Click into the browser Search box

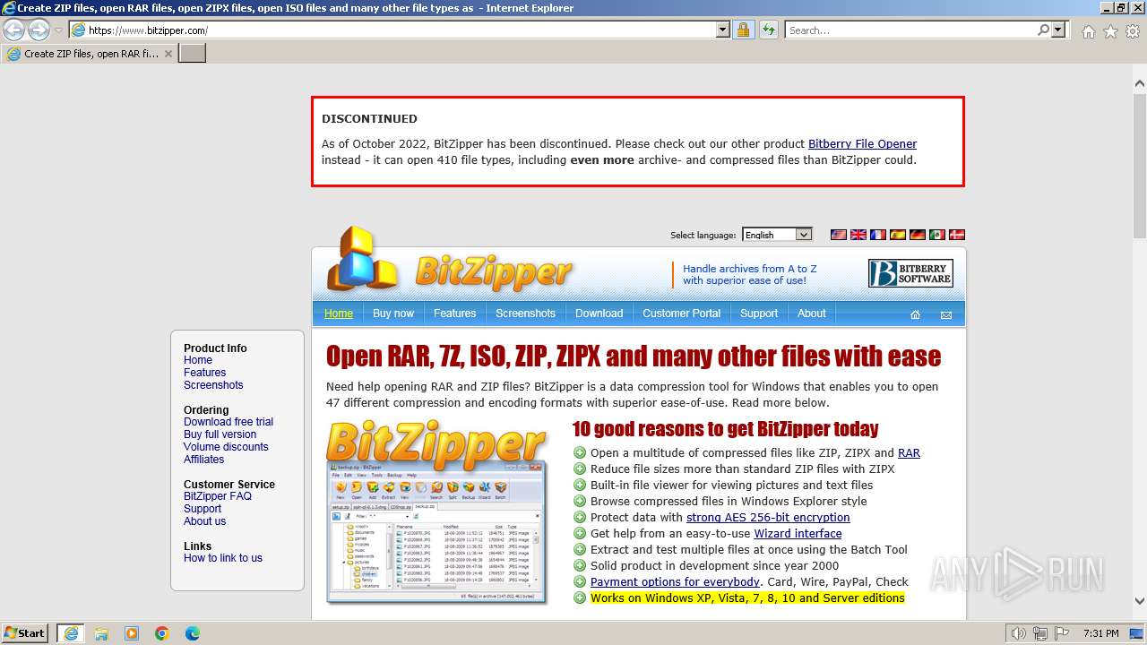(910, 30)
